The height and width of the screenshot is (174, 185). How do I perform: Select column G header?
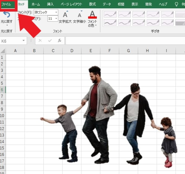coord(128,51)
